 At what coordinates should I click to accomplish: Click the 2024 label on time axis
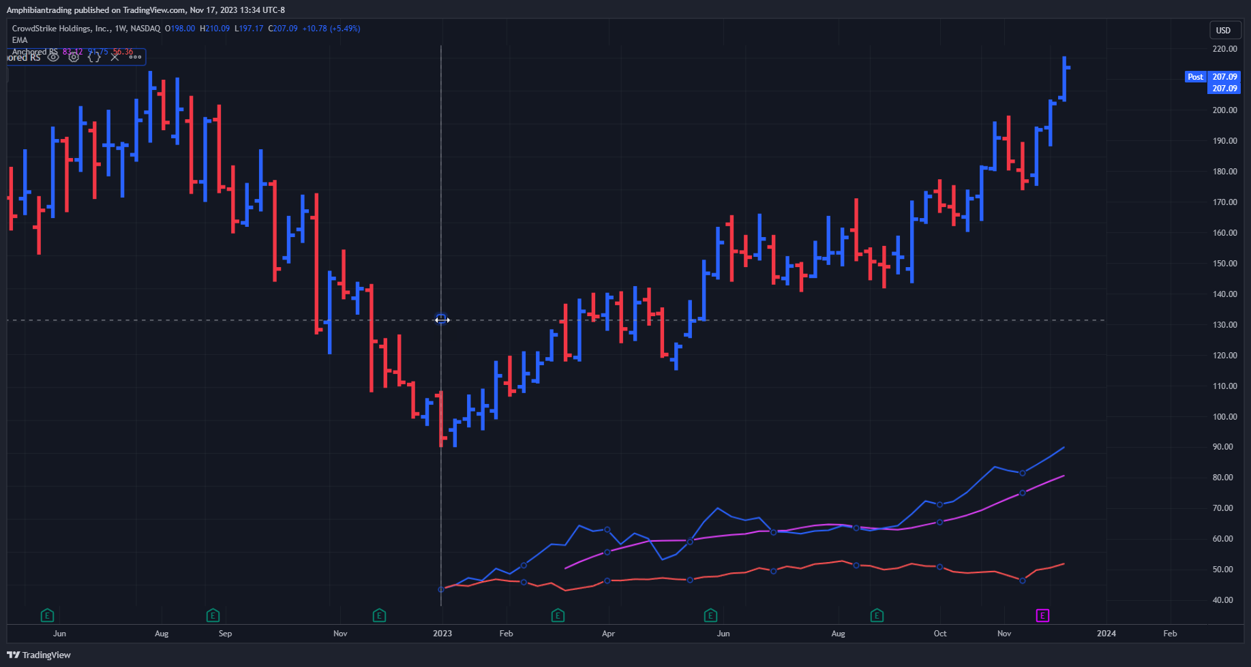pos(1106,634)
